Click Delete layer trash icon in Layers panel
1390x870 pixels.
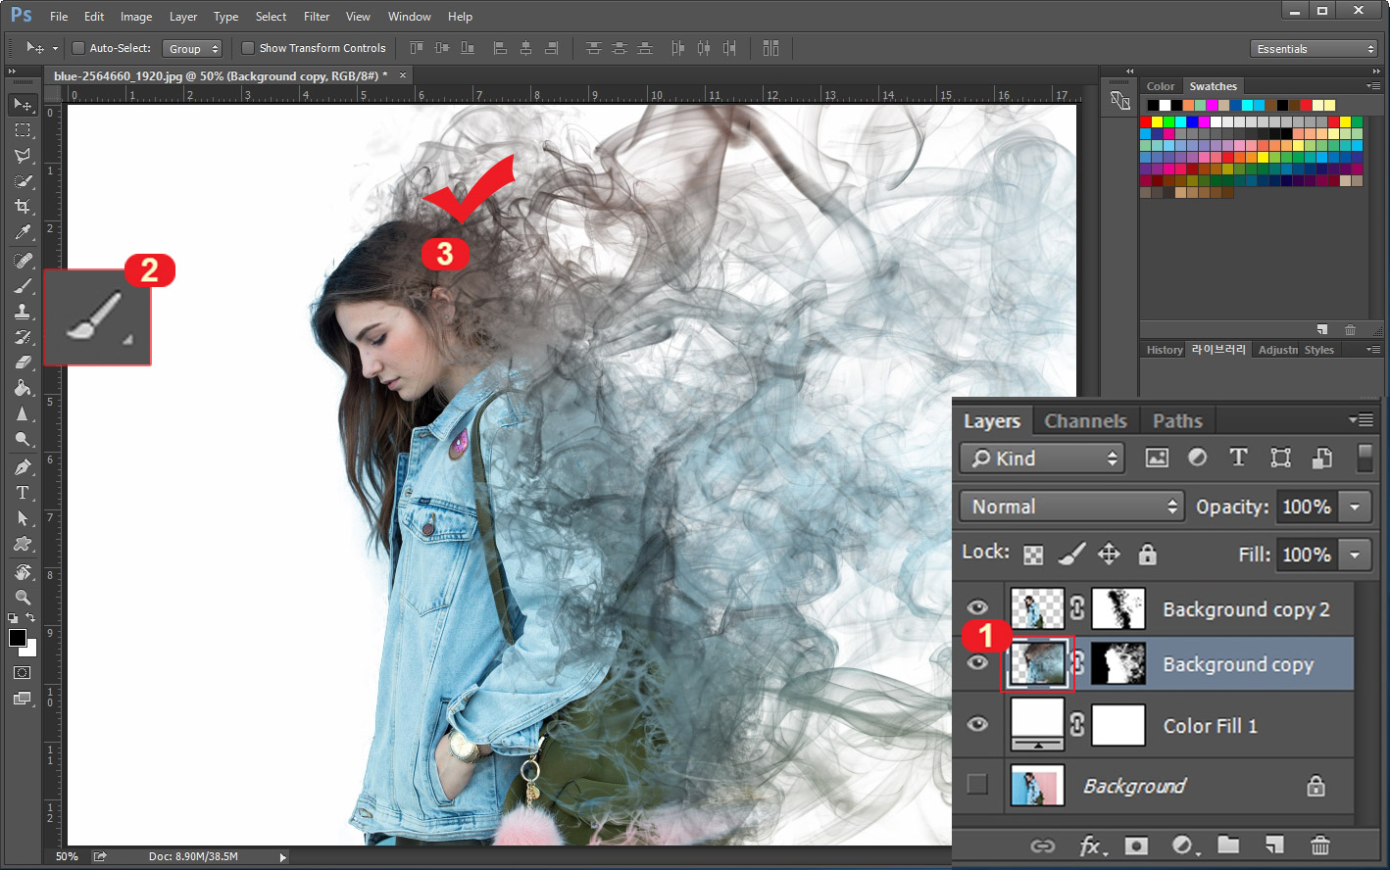click(1320, 845)
